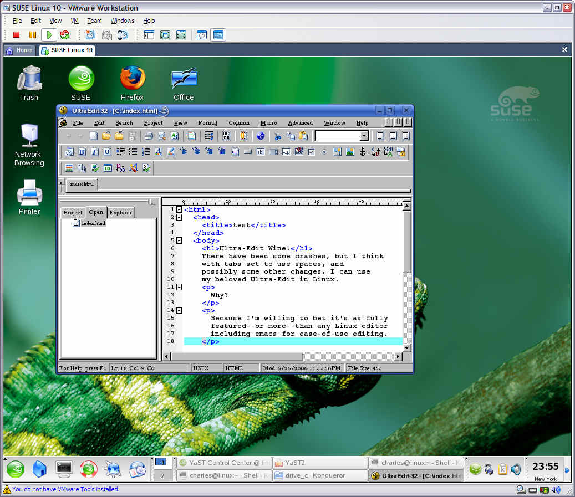The width and height of the screenshot is (575, 497).
Task: Click left-align text icon in toolbar
Action: coord(380,136)
